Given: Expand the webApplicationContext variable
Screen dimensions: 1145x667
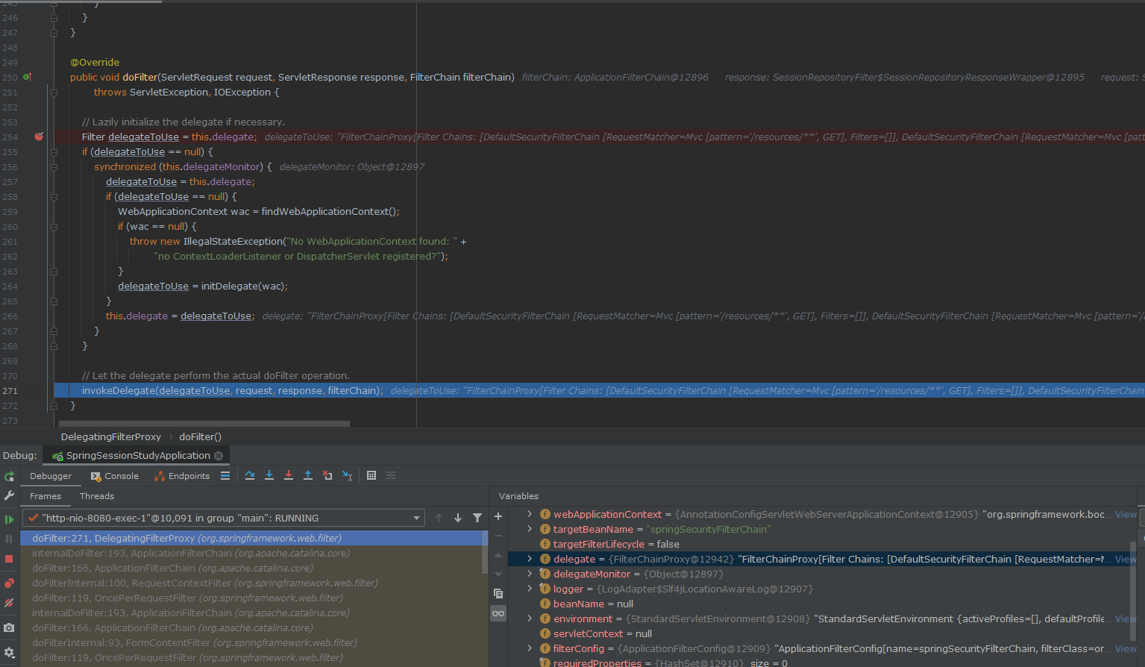Looking at the screenshot, I should point(529,514).
